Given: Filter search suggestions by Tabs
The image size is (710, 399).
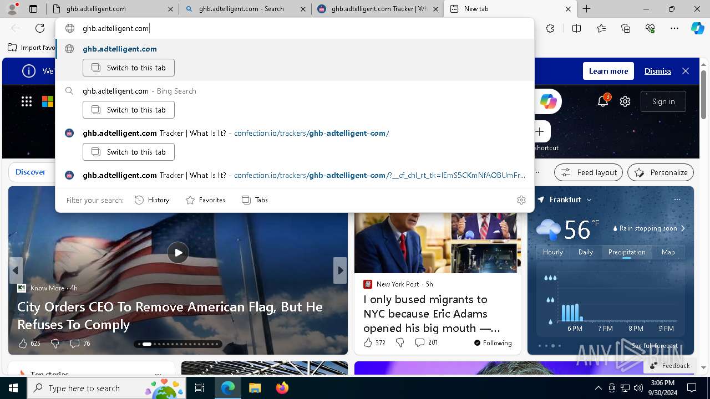Looking at the screenshot, I should click(x=255, y=200).
